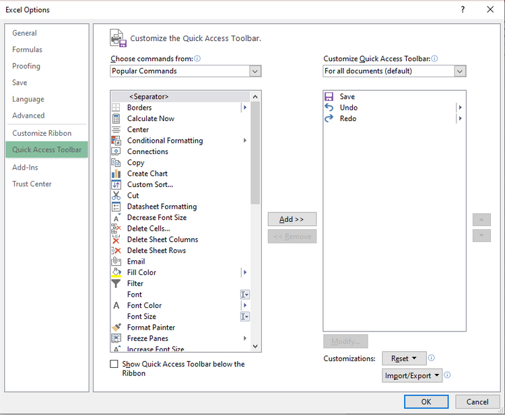Select the Connections icon
Screen dimensions: 505x415
tap(116, 151)
